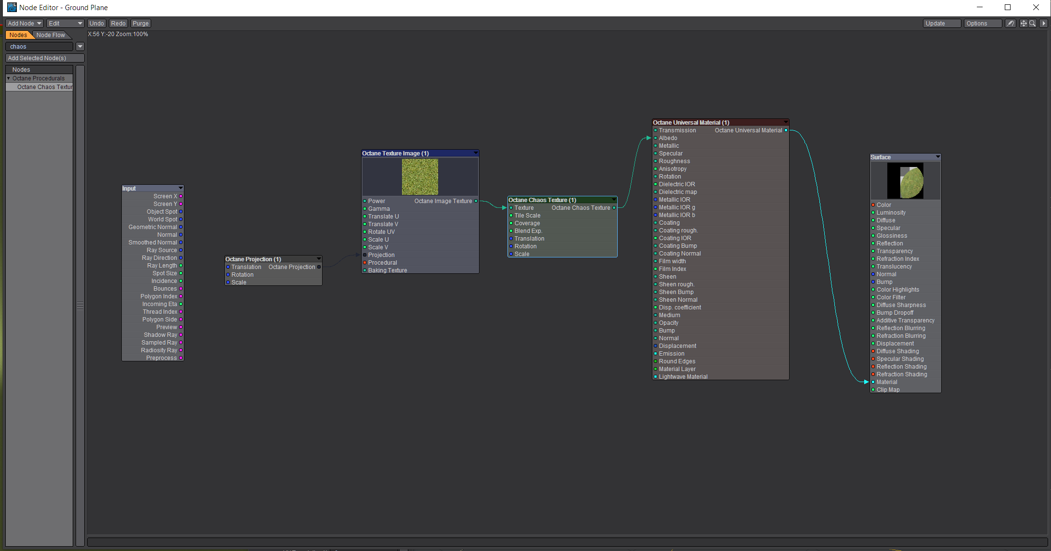Open the Add Node dropdown

[25, 23]
